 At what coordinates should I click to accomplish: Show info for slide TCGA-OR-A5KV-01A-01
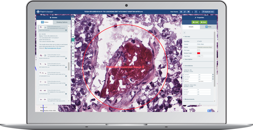(x=66, y=94)
